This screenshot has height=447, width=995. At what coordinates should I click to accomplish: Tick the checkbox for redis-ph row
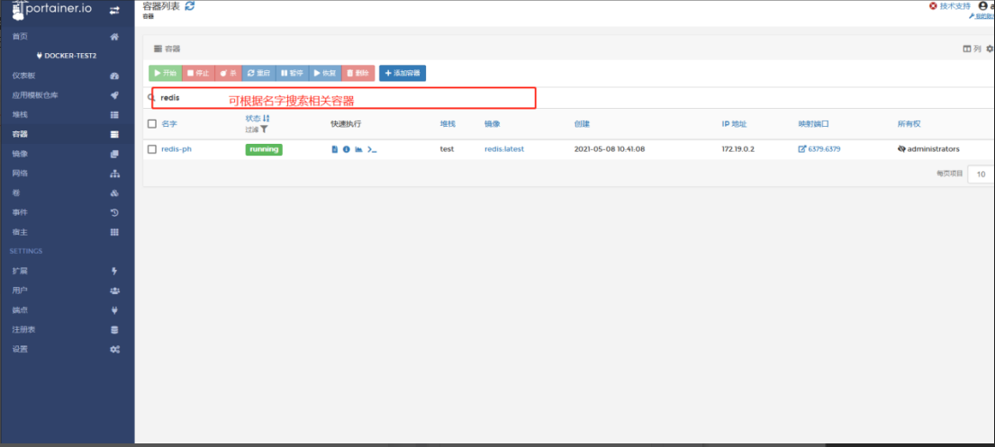tap(151, 149)
